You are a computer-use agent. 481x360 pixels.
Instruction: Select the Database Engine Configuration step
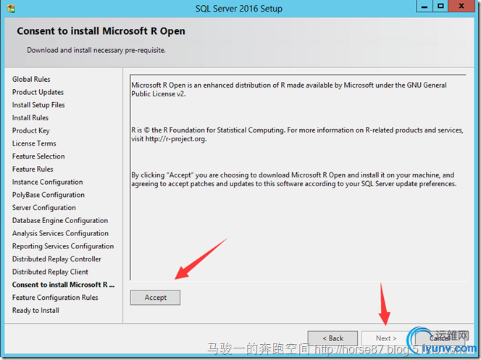click(60, 221)
